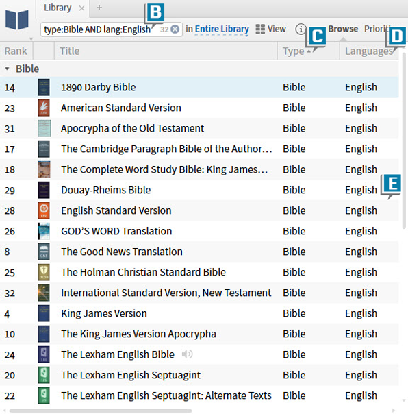
Task: Click the horizontal scrollbar thumb
Action: [x=101, y=411]
